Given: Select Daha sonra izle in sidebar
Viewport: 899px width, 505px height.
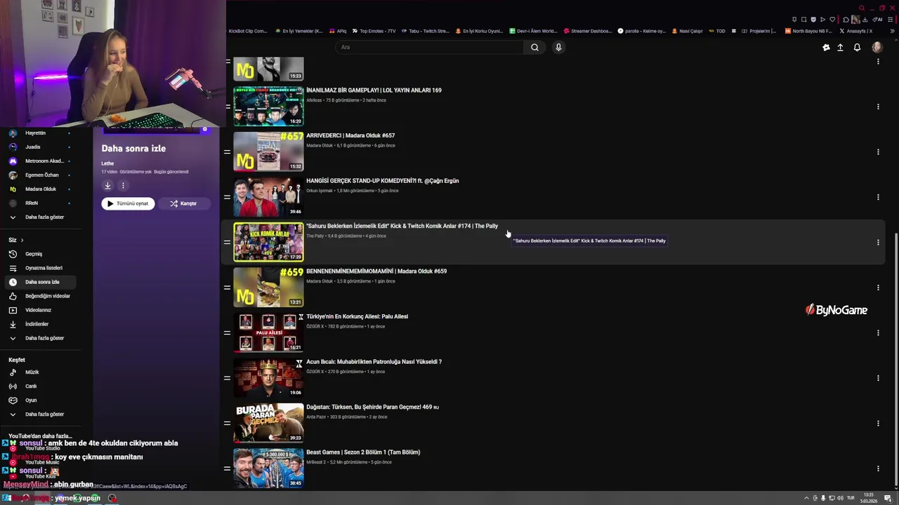Looking at the screenshot, I should [41, 282].
